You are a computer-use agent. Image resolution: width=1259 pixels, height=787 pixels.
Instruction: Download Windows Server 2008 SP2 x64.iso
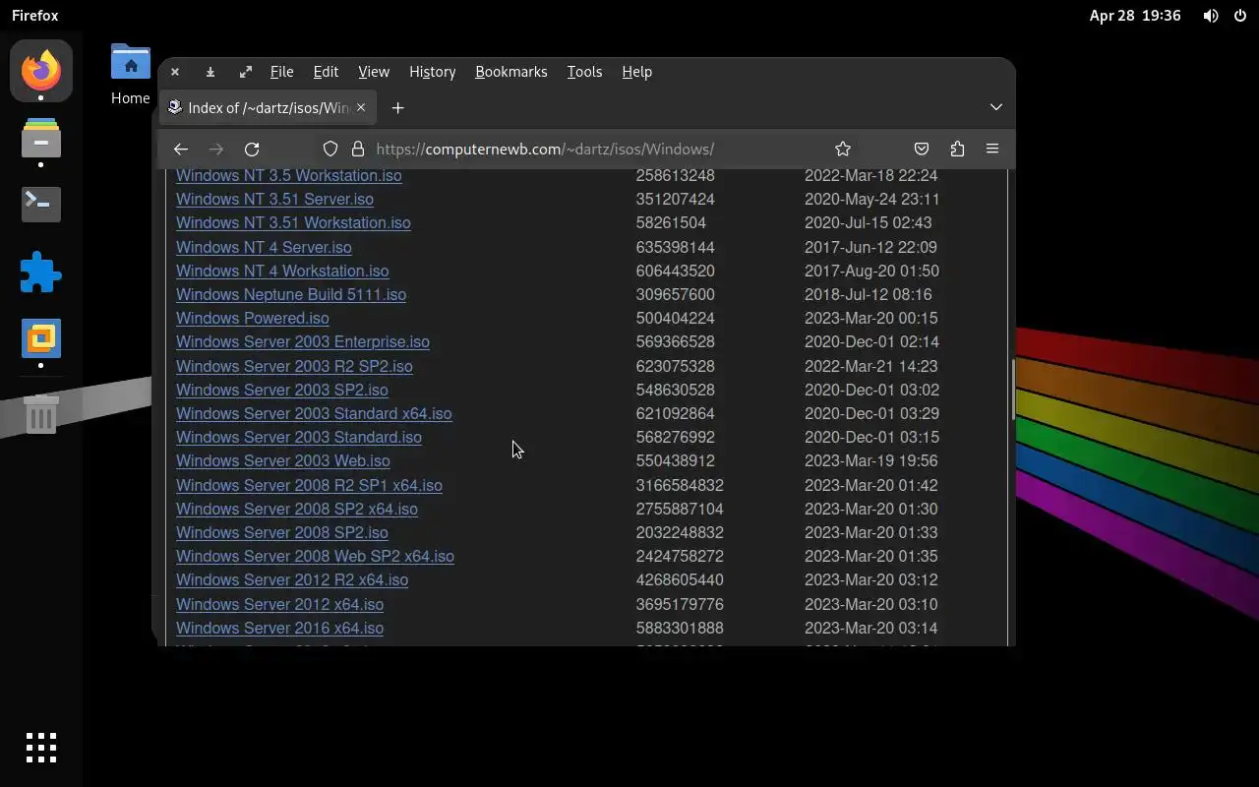click(297, 510)
